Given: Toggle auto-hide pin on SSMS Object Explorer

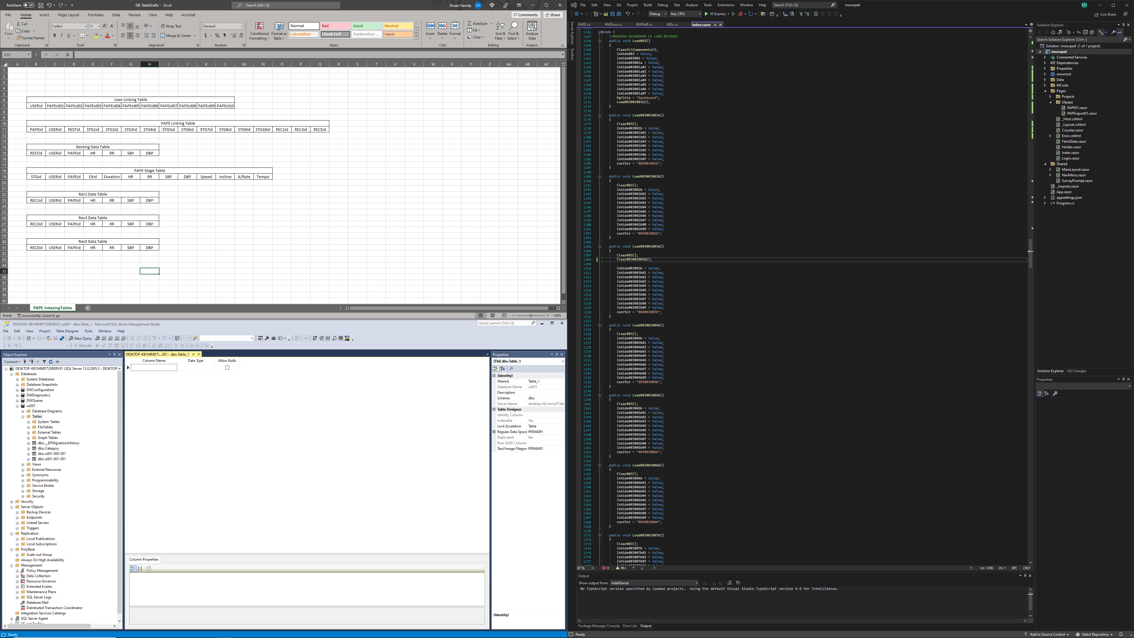Looking at the screenshot, I should coord(115,354).
